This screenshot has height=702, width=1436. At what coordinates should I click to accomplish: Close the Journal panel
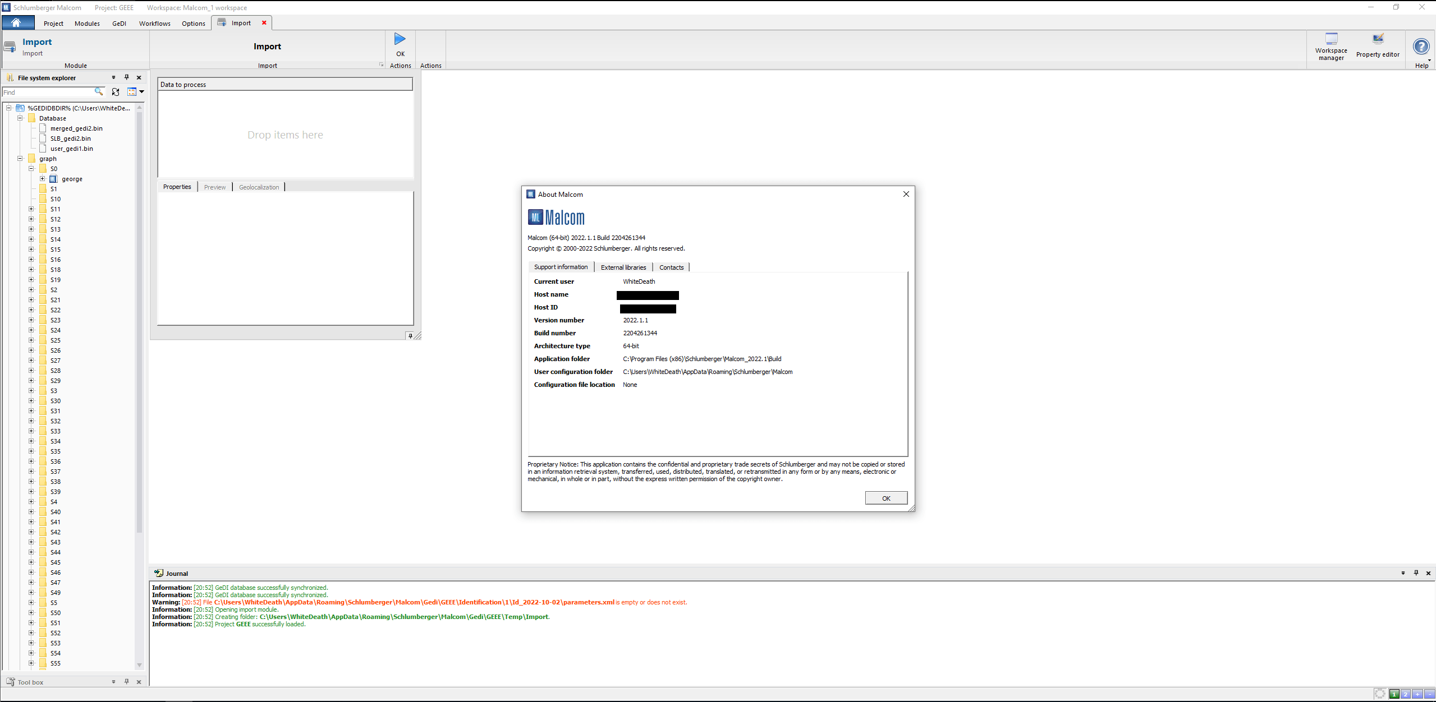point(1428,573)
